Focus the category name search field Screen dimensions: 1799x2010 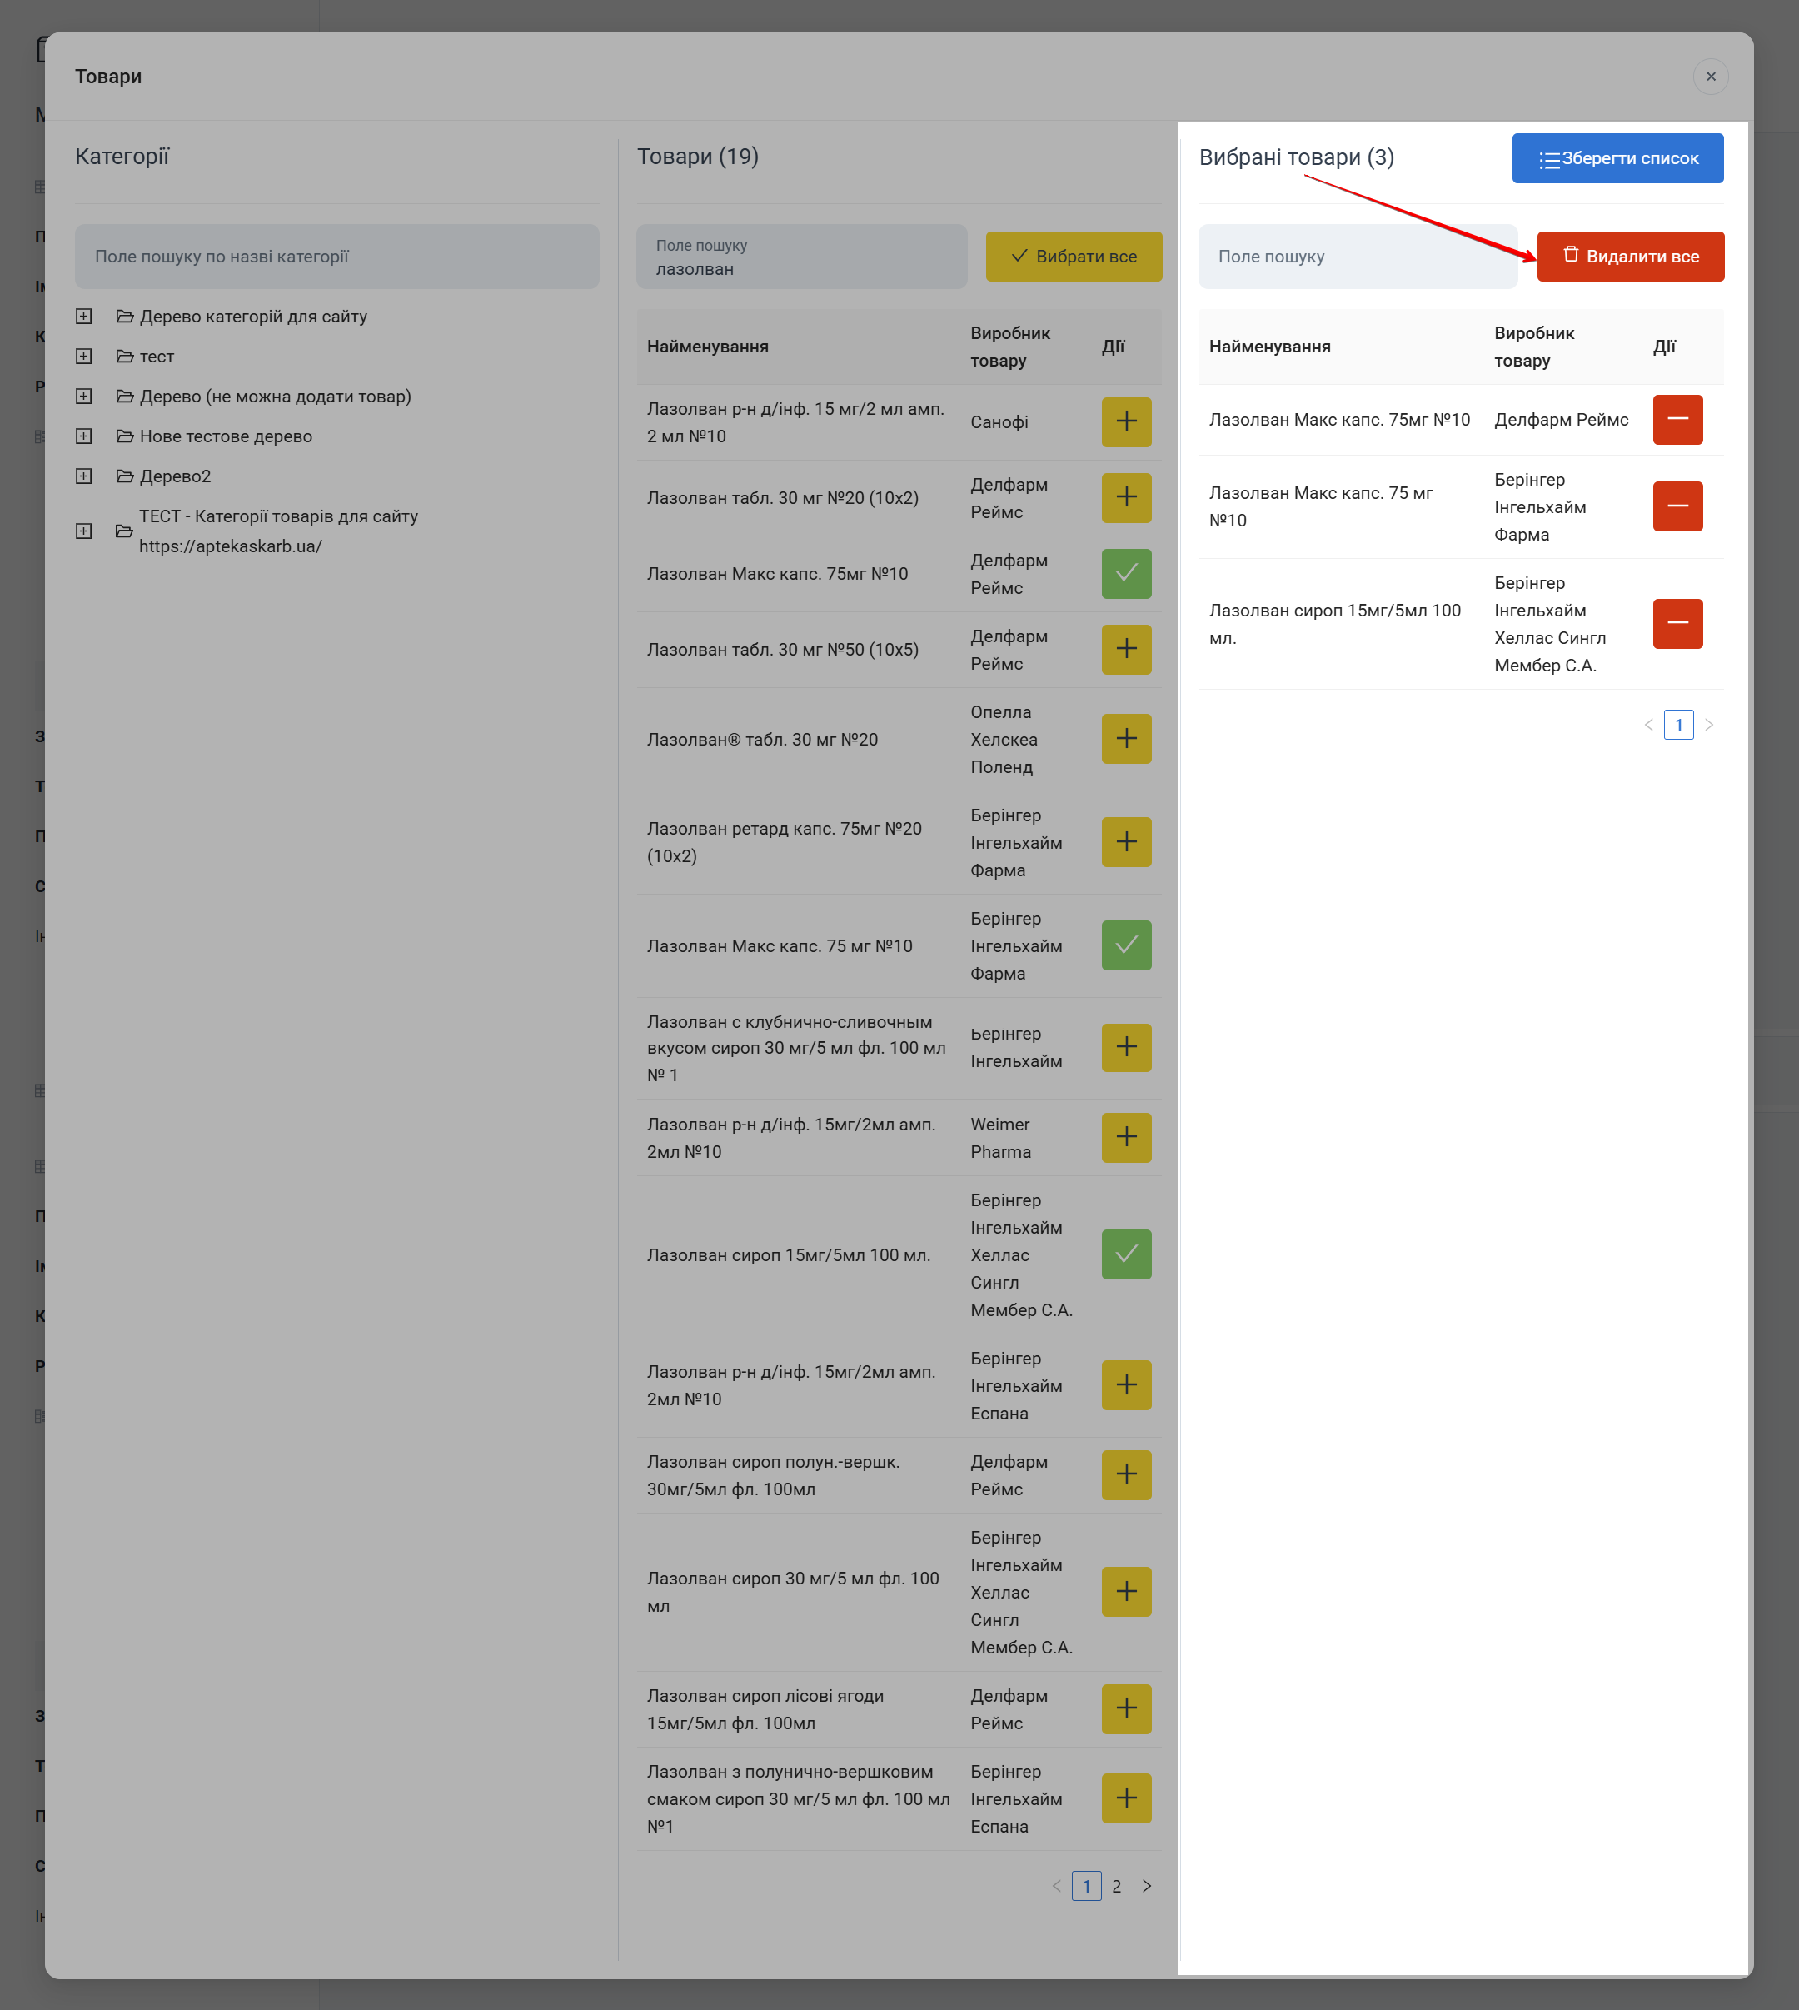(336, 257)
